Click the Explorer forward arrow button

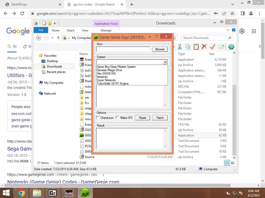(x=46, y=38)
